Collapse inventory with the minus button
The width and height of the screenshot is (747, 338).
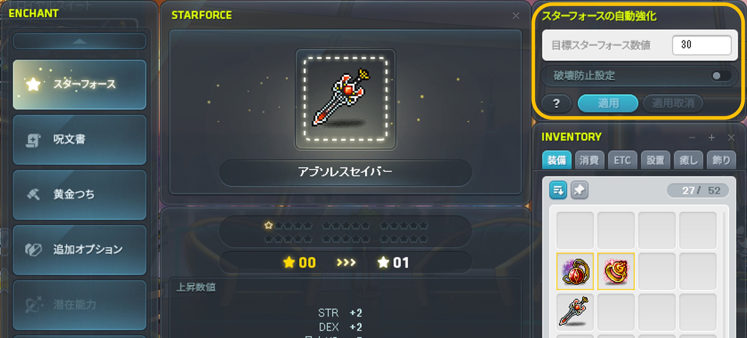692,137
